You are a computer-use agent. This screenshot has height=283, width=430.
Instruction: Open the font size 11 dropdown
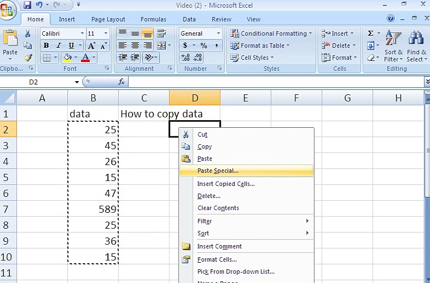coord(106,33)
